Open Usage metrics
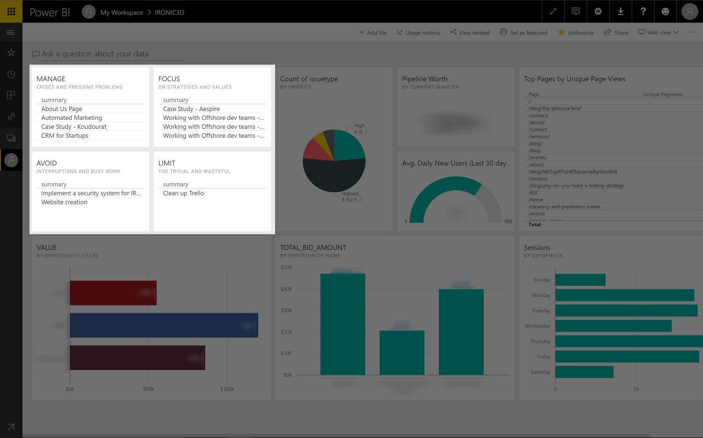The height and width of the screenshot is (438, 703). pos(419,32)
